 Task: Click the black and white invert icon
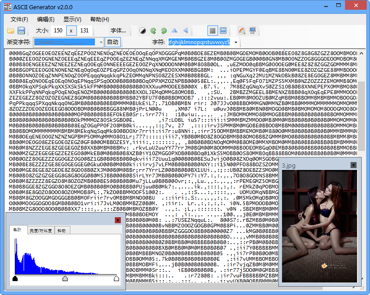coord(143,31)
